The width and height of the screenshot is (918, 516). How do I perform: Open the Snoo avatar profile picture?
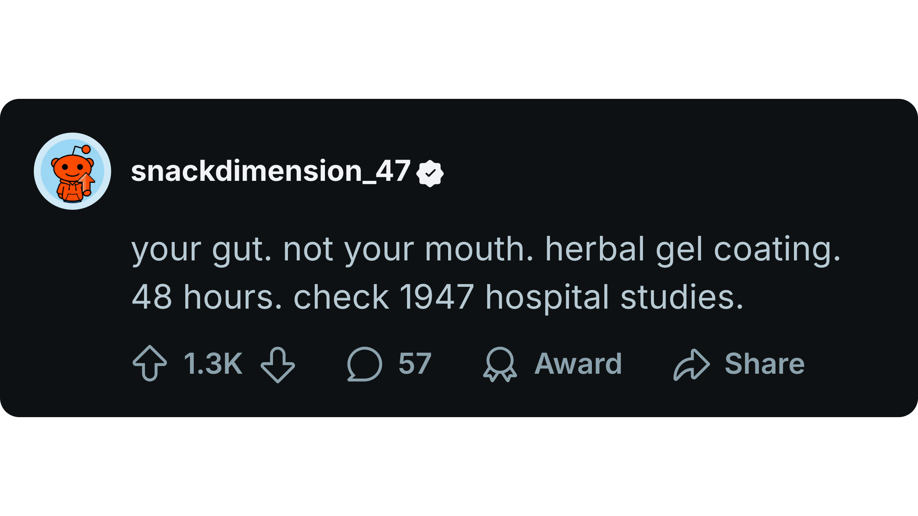click(72, 171)
